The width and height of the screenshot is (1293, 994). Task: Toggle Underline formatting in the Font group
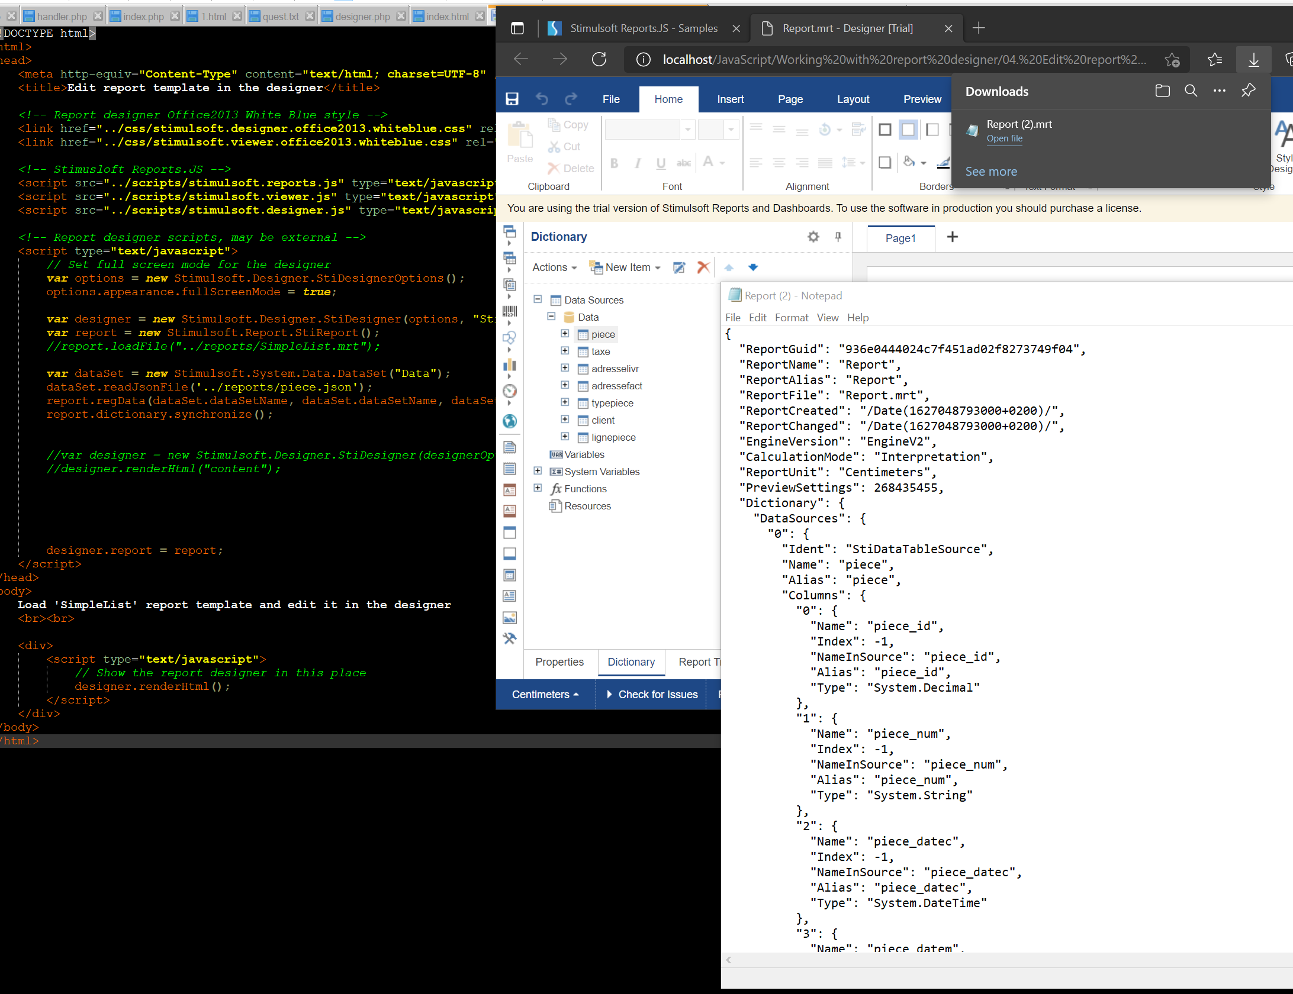click(x=661, y=163)
